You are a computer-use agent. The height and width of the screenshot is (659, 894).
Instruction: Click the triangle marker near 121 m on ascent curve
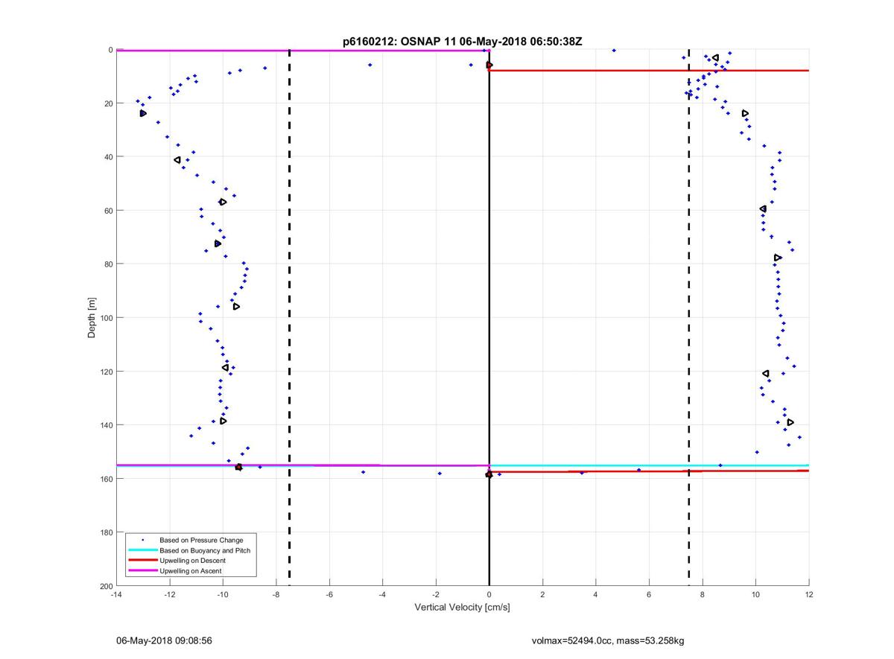(766, 374)
